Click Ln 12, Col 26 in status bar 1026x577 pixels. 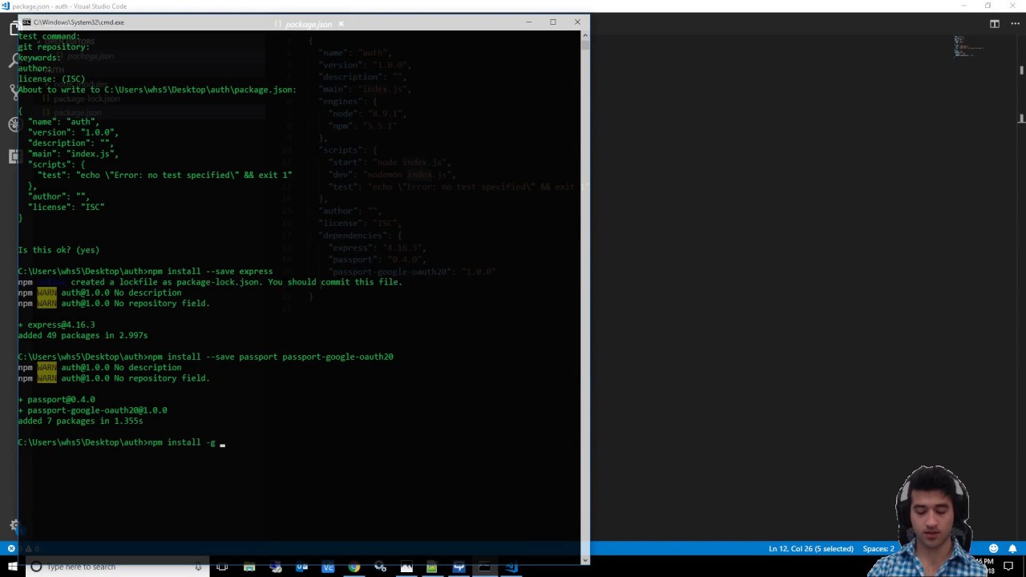(x=810, y=549)
